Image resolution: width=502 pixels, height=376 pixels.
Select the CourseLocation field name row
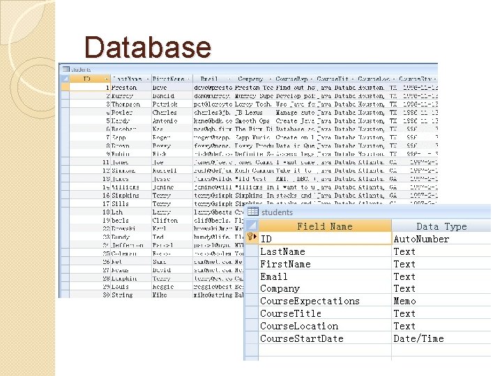point(325,326)
